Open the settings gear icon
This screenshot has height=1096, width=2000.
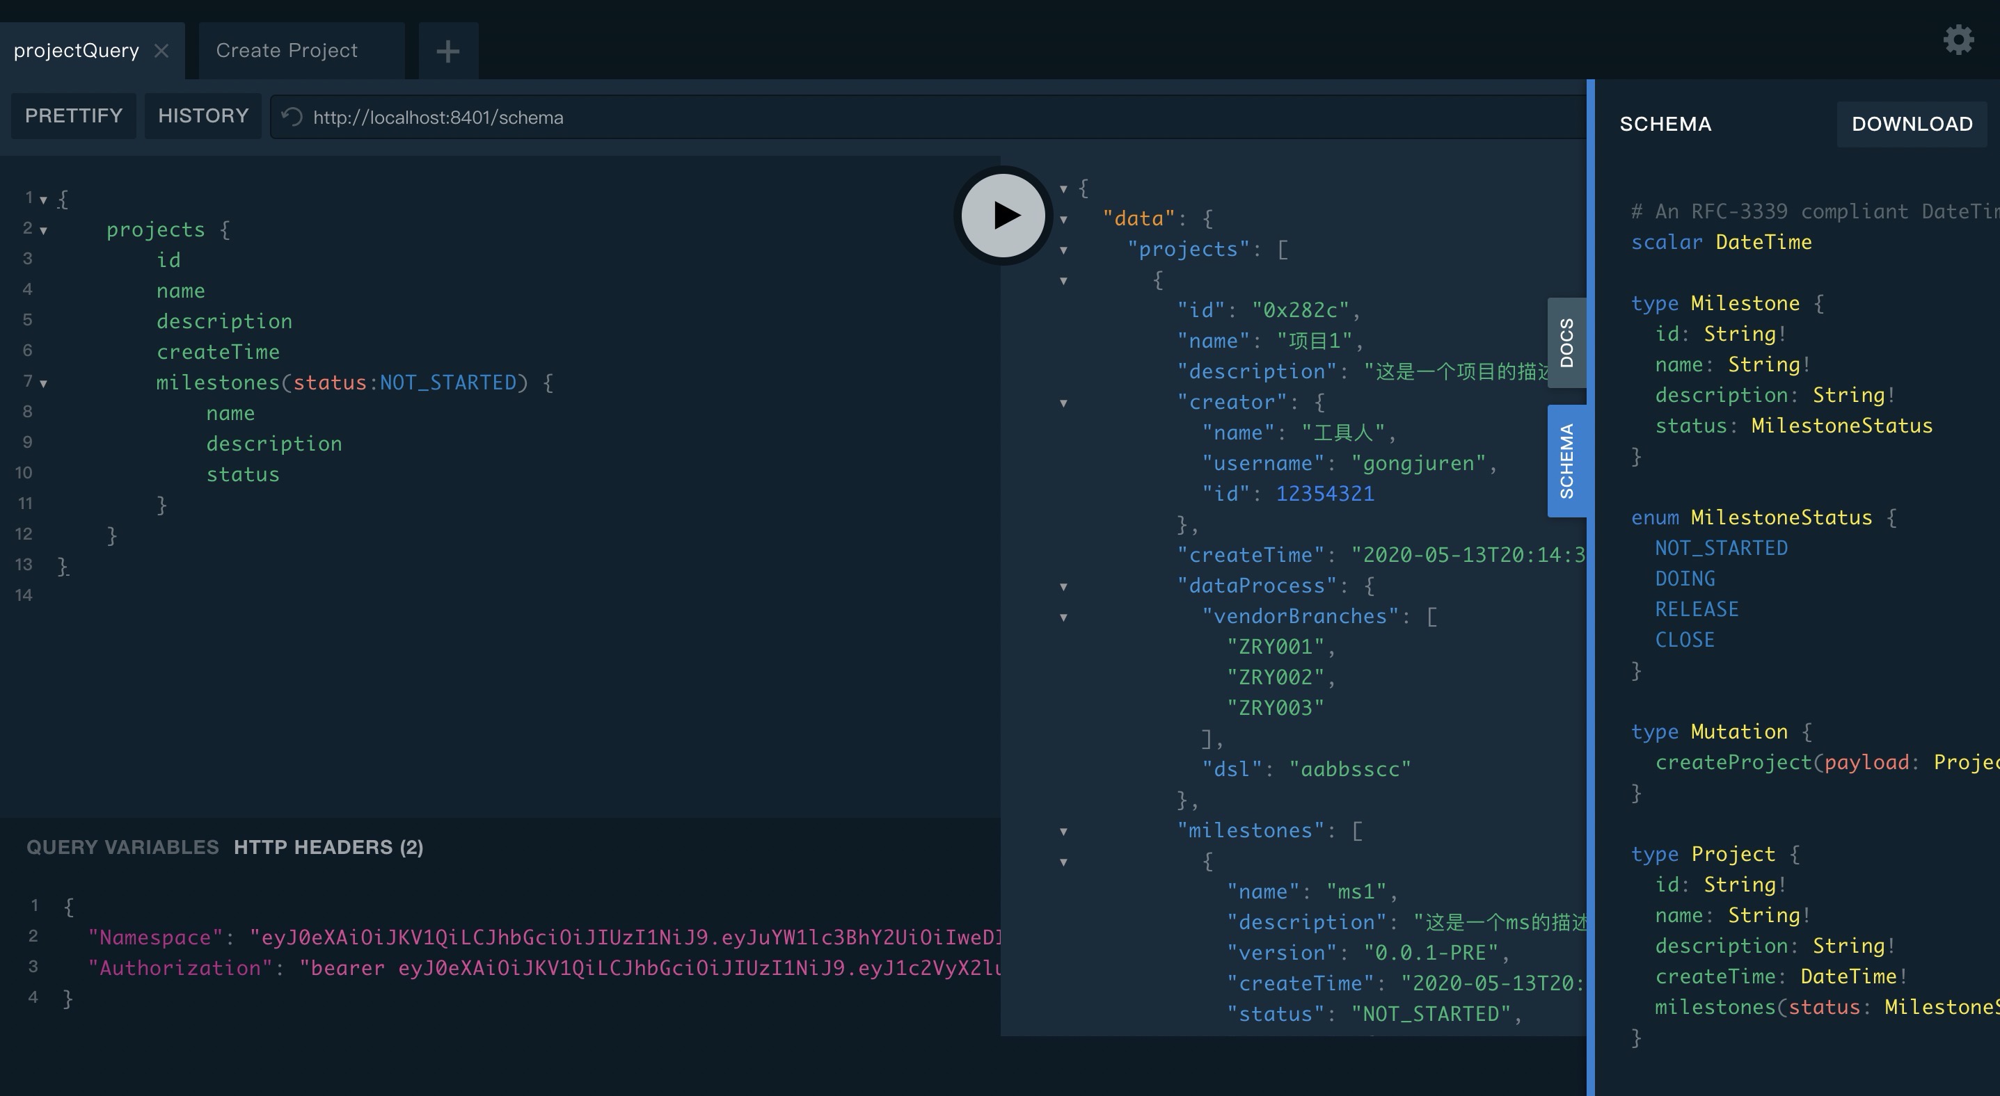point(1958,39)
